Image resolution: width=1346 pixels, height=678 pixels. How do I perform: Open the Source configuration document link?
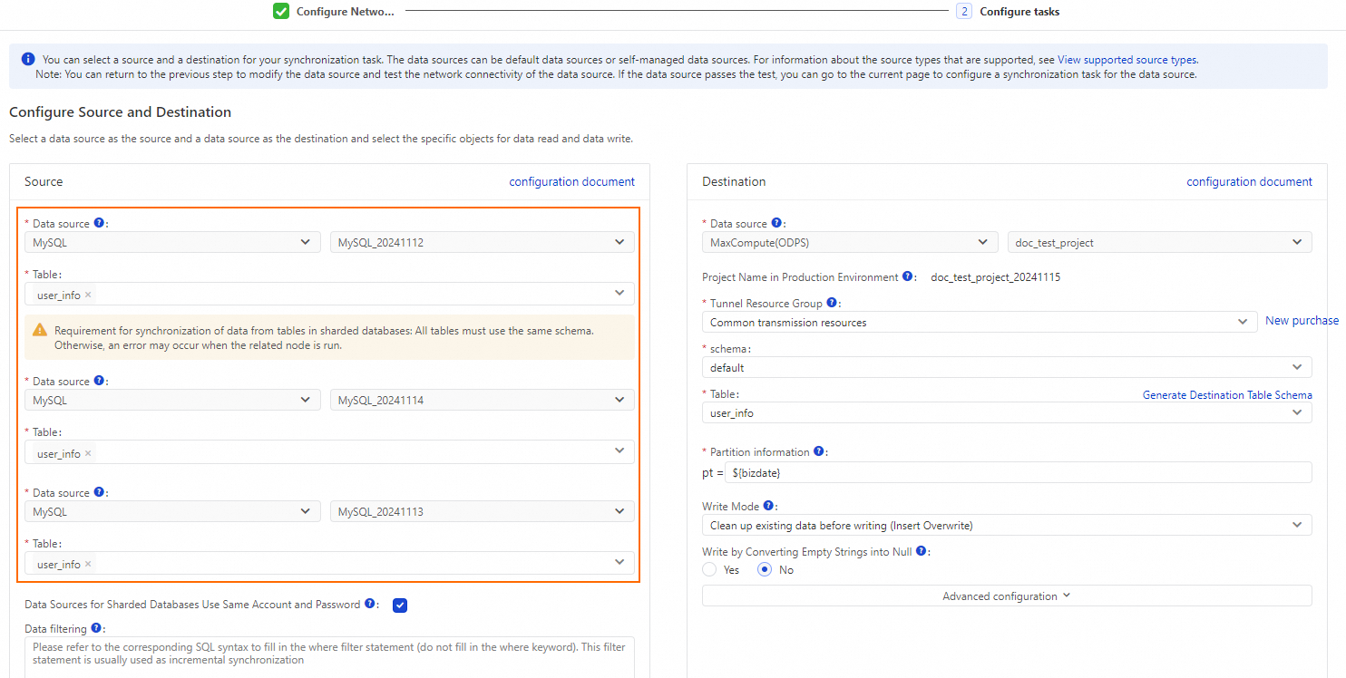tap(571, 181)
